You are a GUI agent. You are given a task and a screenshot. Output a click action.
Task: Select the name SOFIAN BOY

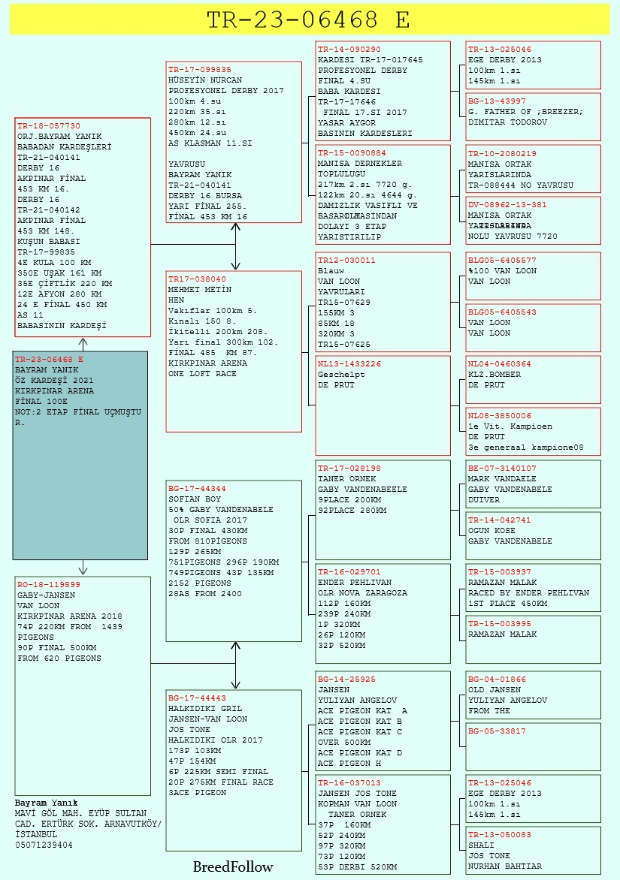click(195, 499)
